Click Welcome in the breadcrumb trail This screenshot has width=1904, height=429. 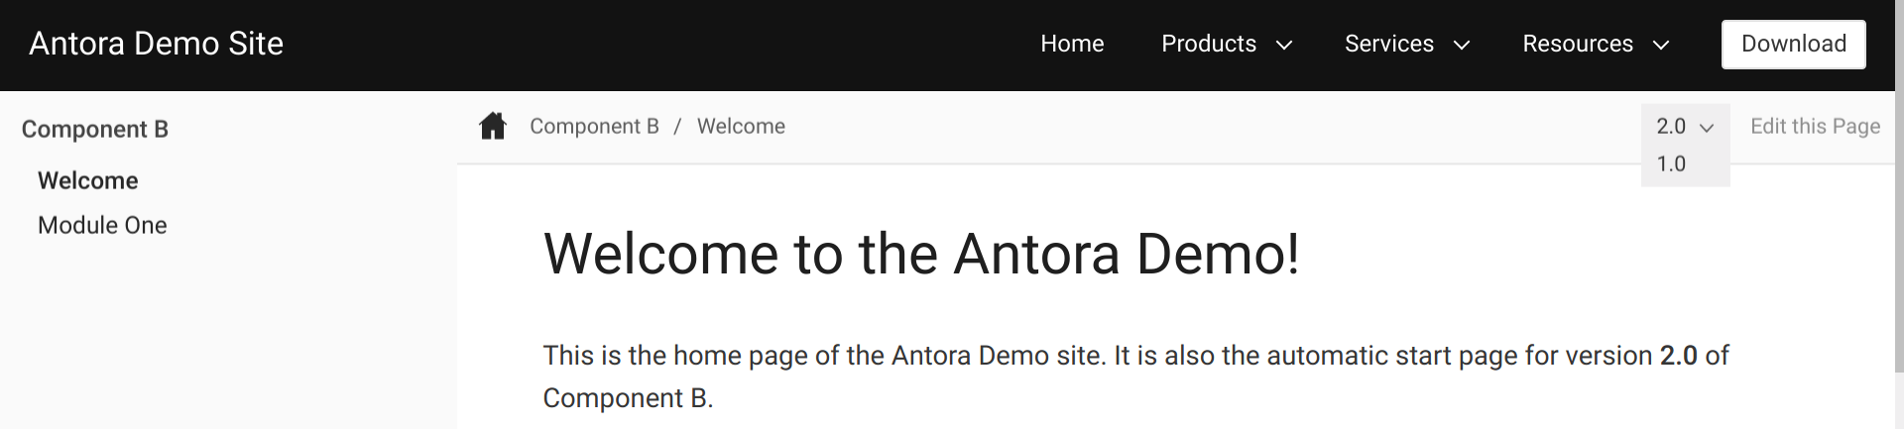tap(741, 127)
